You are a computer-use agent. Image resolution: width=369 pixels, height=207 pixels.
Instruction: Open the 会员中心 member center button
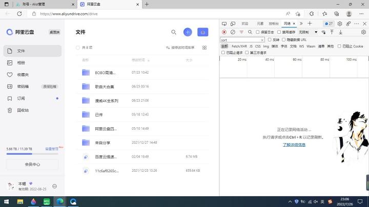[32, 165]
